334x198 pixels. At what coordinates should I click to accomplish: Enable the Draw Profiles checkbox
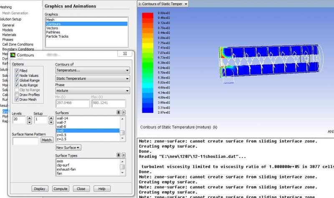coord(17,95)
